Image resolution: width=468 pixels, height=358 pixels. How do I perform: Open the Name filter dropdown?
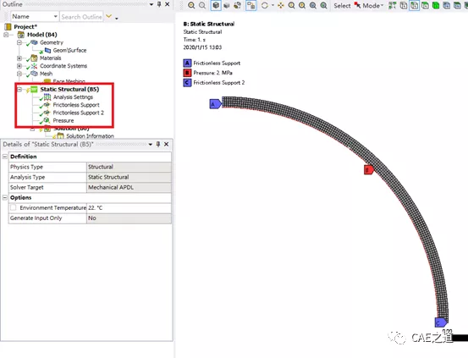click(35, 16)
